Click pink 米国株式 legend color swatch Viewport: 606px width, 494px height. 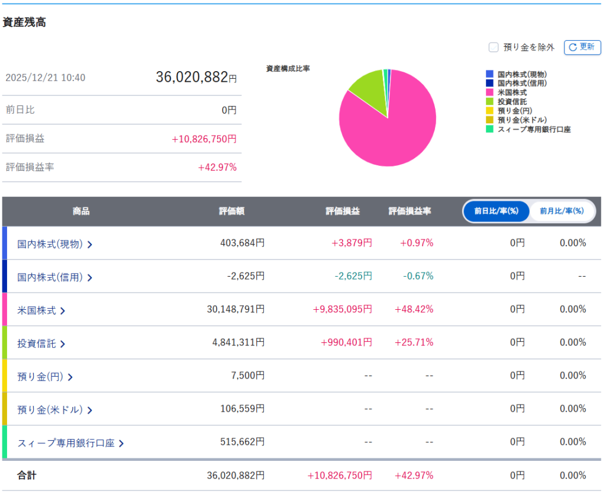coord(489,92)
